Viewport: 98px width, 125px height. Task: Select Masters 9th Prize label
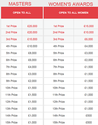(x=11, y=81)
